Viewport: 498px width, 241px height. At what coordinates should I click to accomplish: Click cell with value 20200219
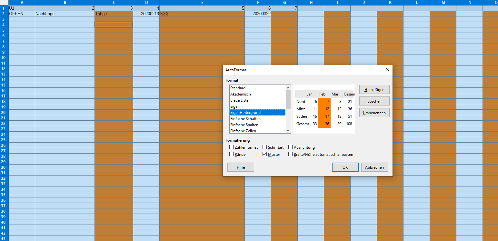coord(146,14)
